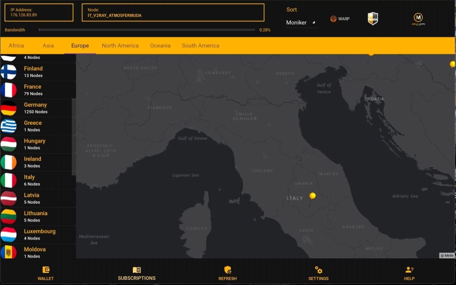Select Italy 6 Nodes entry

click(38, 180)
